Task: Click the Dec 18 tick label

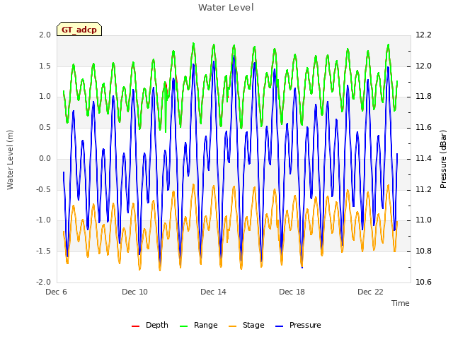Action: click(x=292, y=292)
